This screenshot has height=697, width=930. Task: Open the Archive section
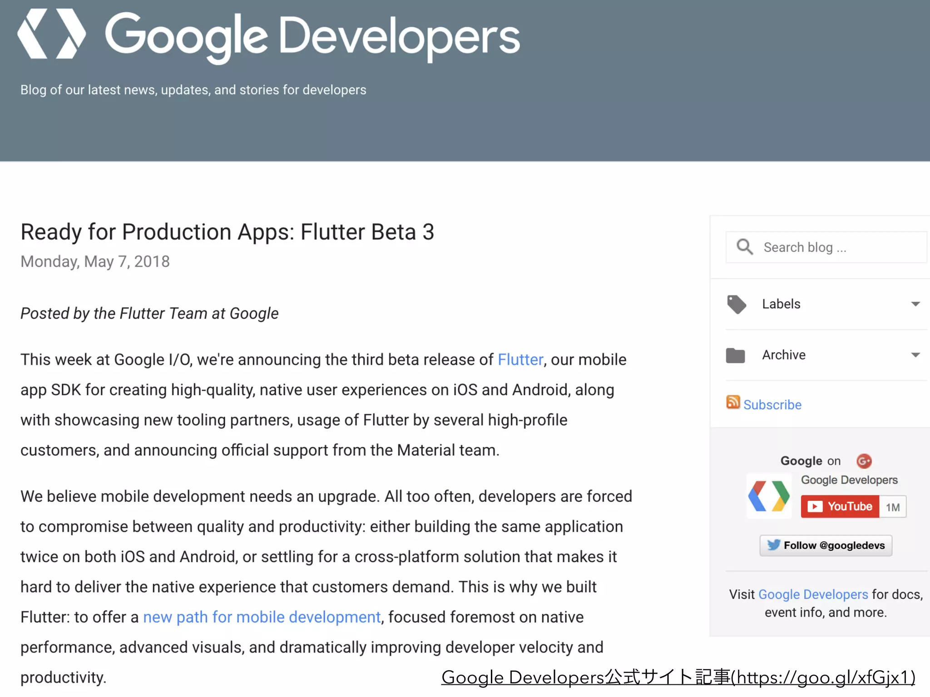point(826,355)
